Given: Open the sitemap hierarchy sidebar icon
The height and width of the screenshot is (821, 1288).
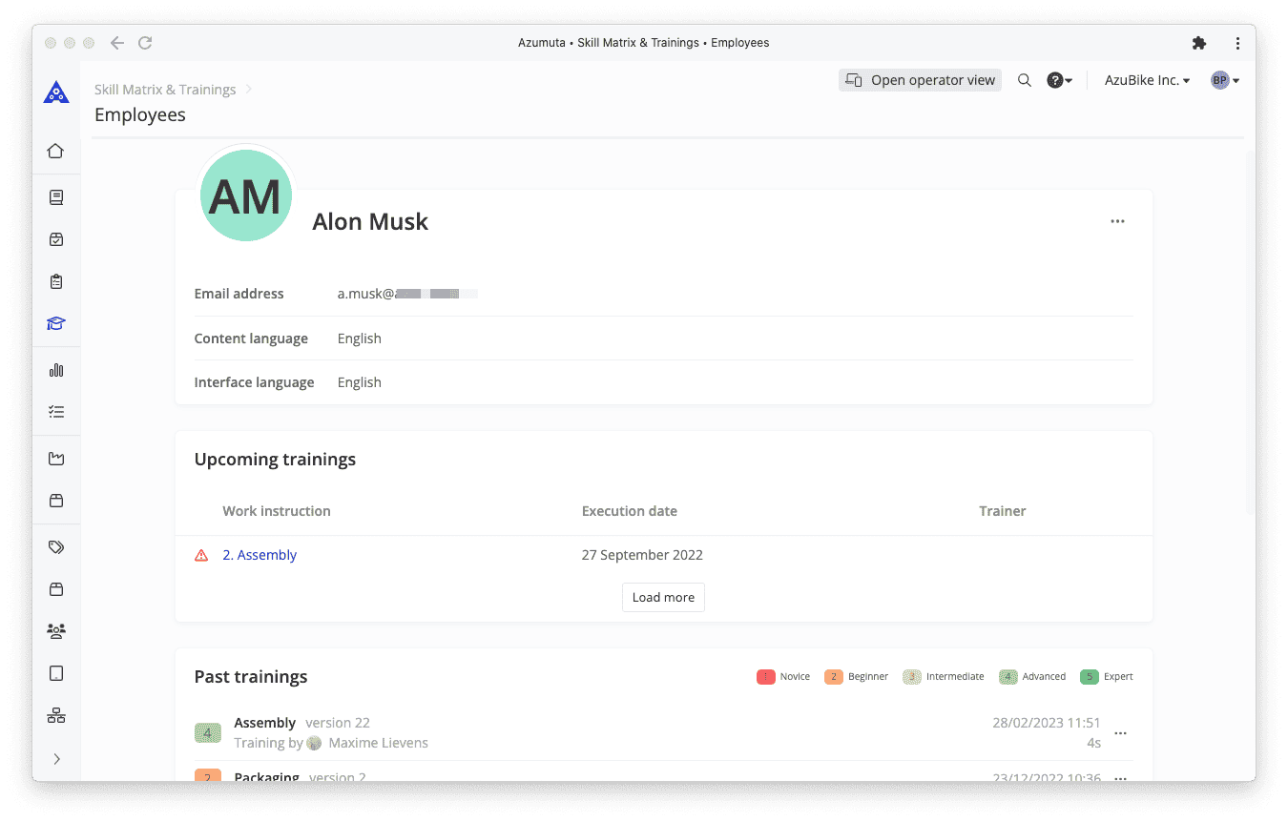Looking at the screenshot, I should (56, 714).
